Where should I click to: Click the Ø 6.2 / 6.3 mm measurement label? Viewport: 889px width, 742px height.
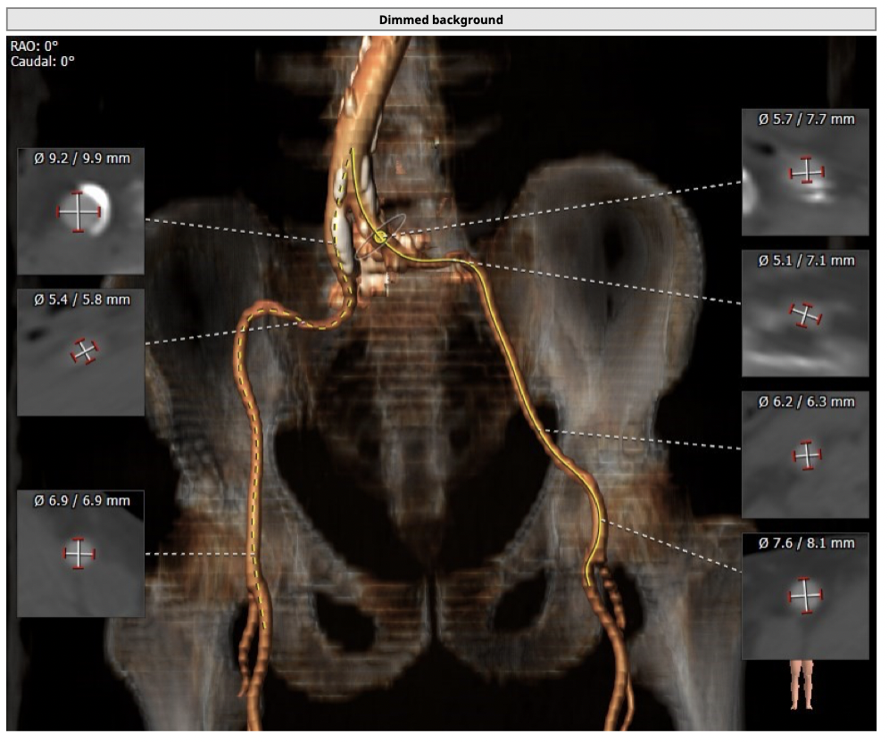[x=806, y=401]
